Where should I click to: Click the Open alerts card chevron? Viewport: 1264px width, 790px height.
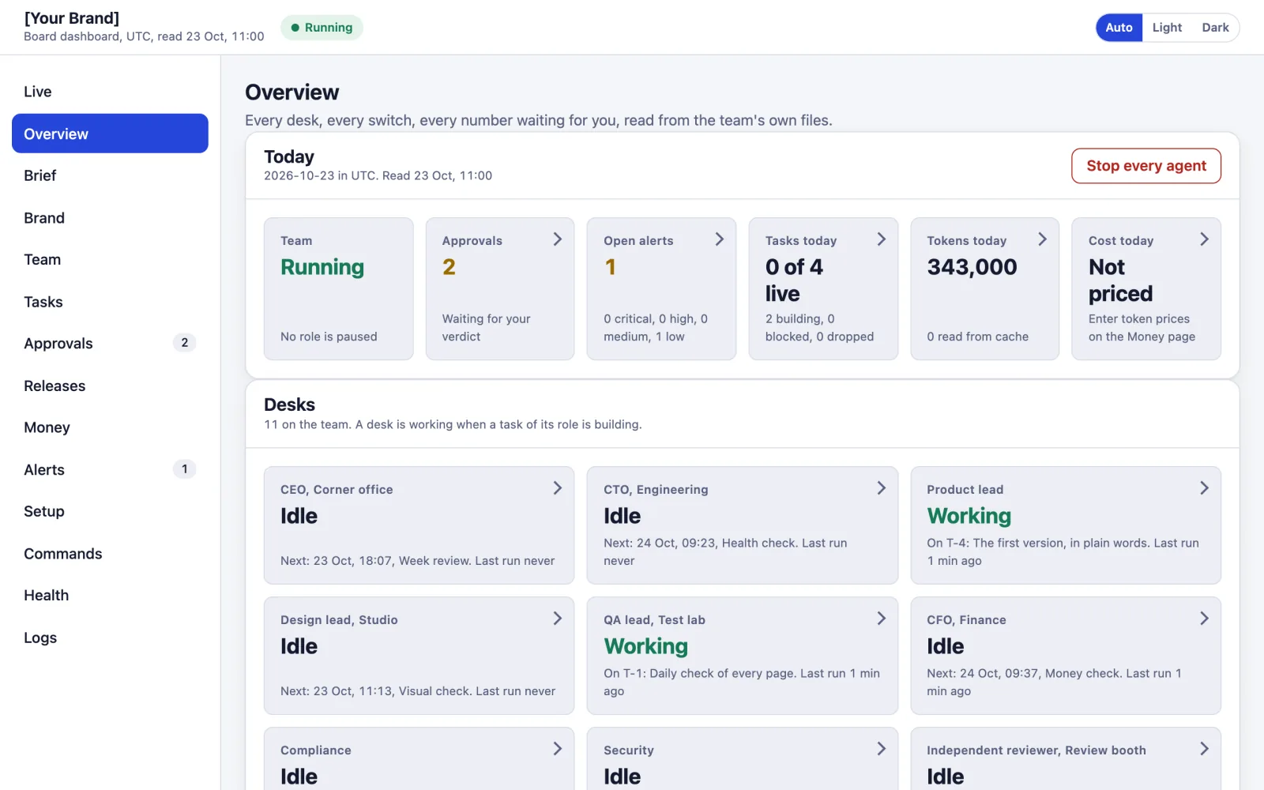719,239
